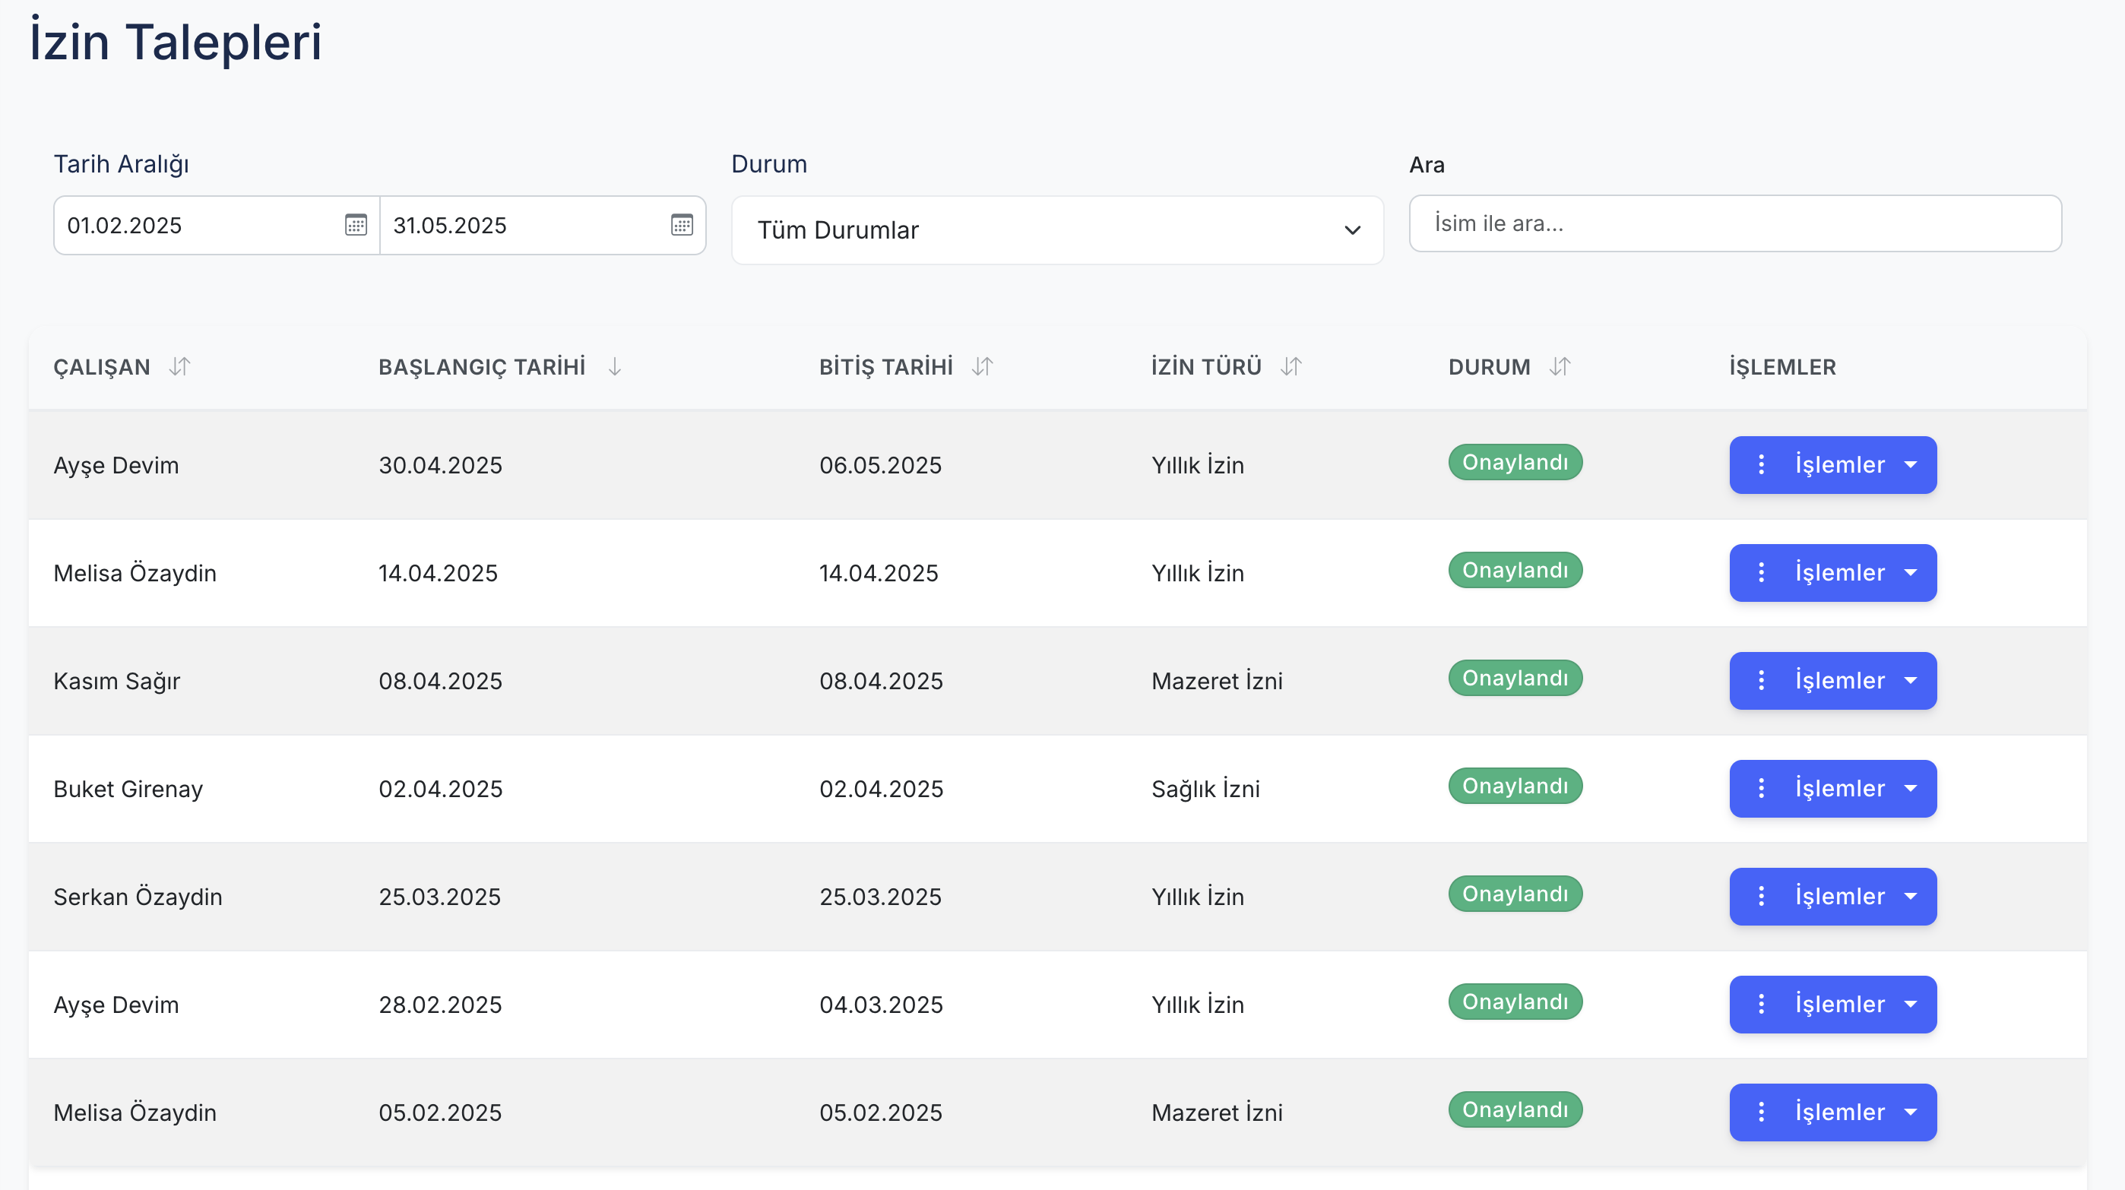
Task: Focus the İsim ile ara search box
Action: [1735, 223]
